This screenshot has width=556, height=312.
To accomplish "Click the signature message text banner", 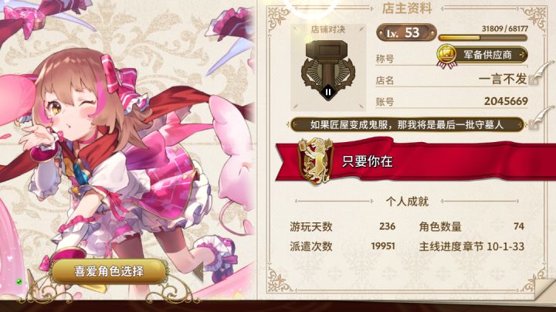I will click(407, 124).
